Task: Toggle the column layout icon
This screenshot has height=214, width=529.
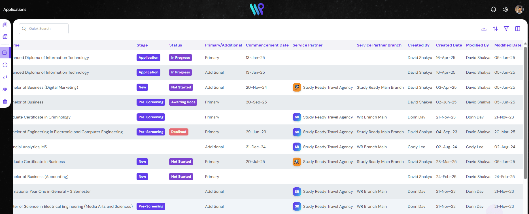Action: [x=517, y=29]
